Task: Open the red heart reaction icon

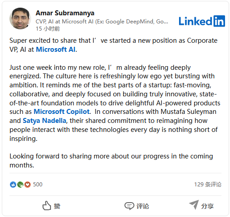Action: (28, 185)
